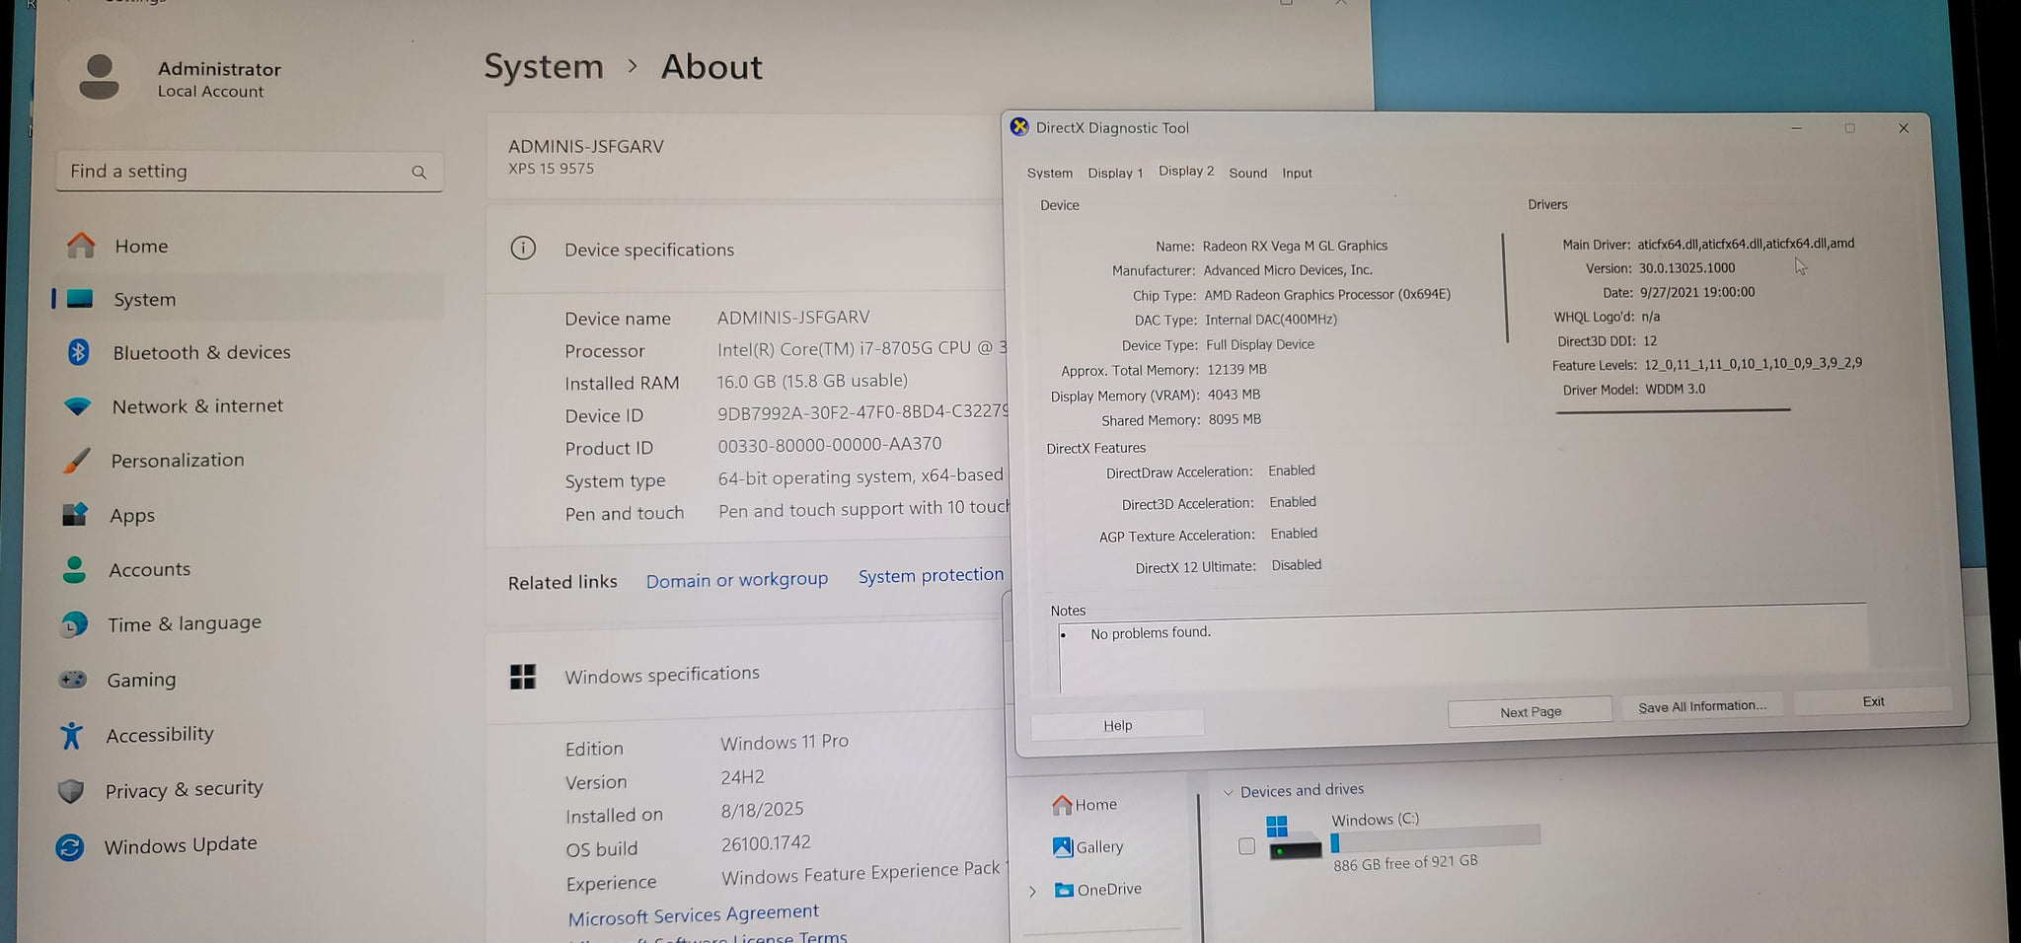Check the Windows (C:) drive checkbox

pyautogui.click(x=1246, y=846)
